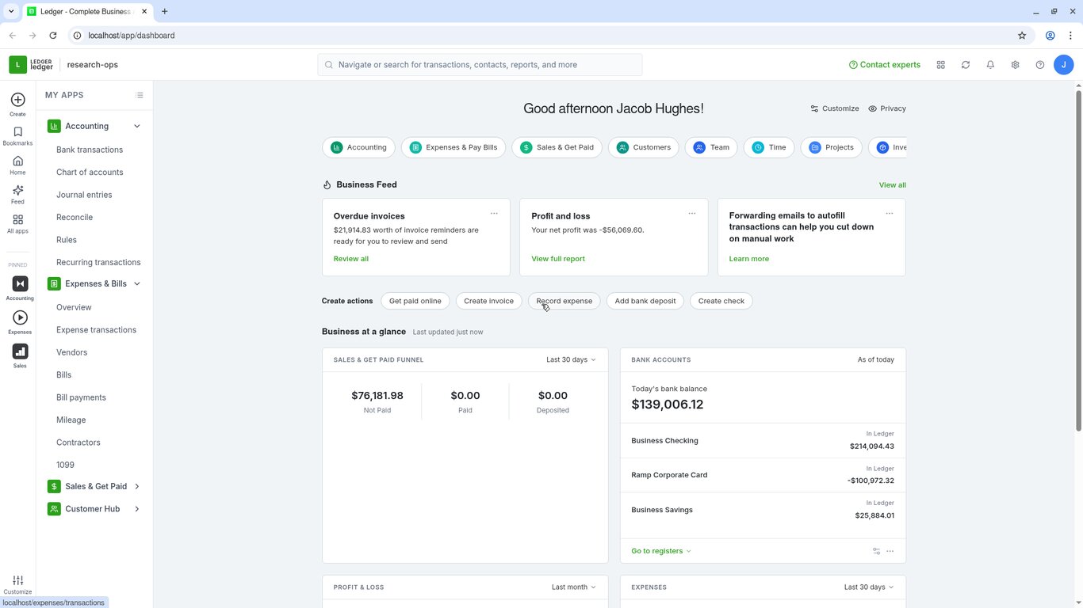Click the refresh sync icon in header
The image size is (1083, 608).
(966, 65)
